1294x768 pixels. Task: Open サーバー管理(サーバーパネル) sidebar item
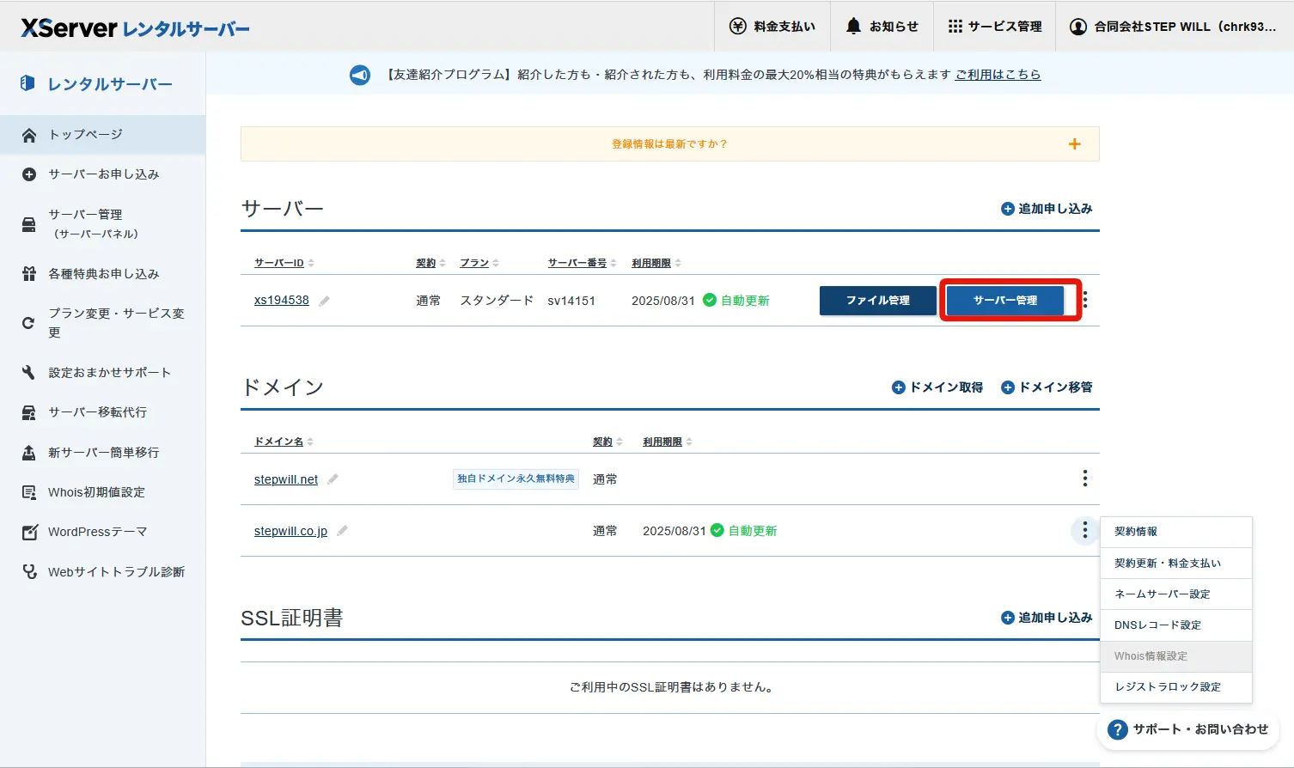coord(102,223)
